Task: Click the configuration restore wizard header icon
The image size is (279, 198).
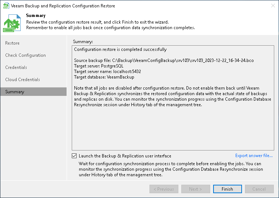Action: click(12, 23)
